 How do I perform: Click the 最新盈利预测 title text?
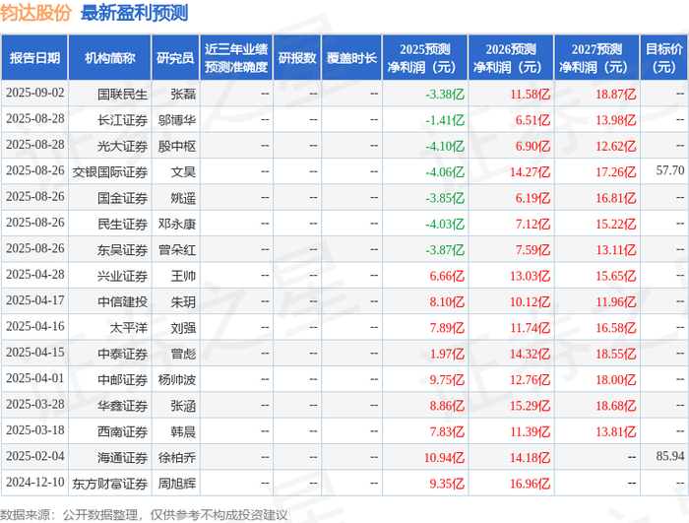135,13
